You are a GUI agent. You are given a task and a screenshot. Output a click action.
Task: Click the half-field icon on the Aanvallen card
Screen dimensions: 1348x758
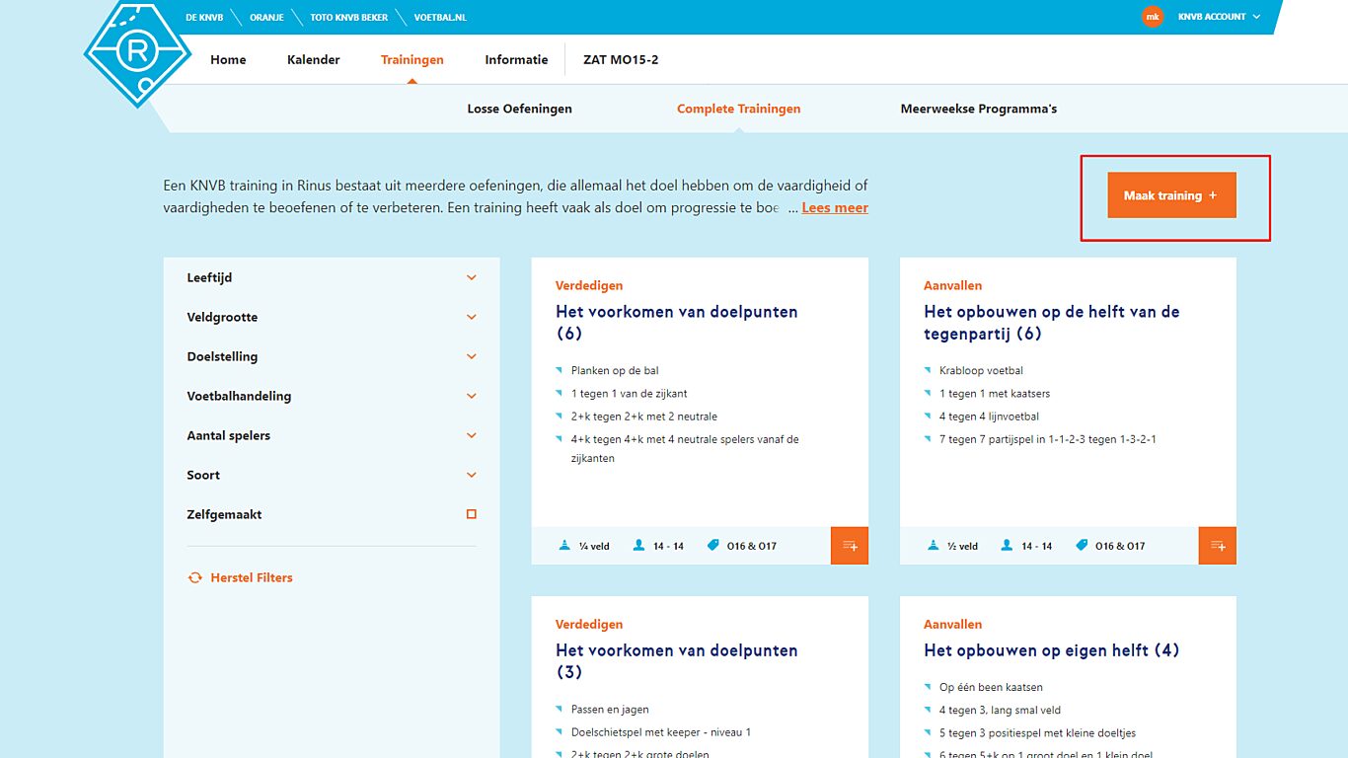click(x=933, y=544)
